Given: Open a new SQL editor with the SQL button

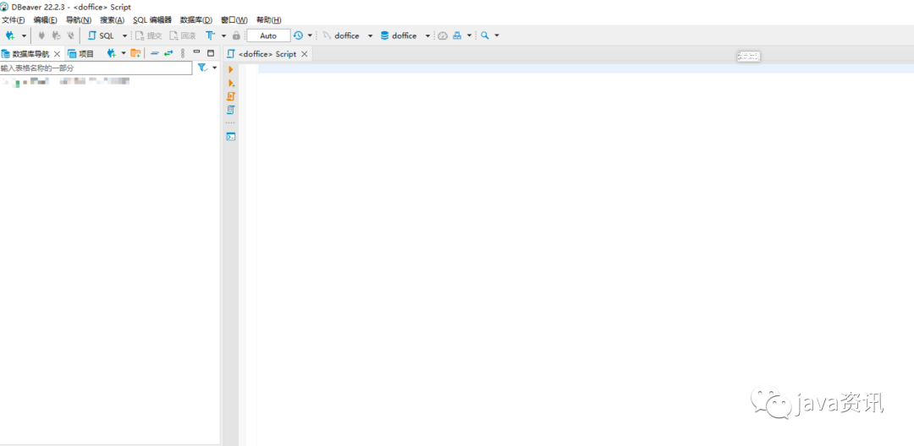Looking at the screenshot, I should [x=101, y=35].
